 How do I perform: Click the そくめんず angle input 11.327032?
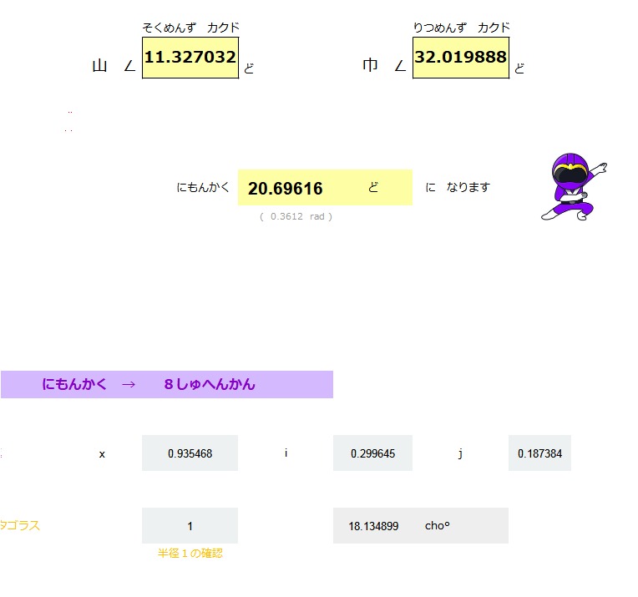coord(190,58)
